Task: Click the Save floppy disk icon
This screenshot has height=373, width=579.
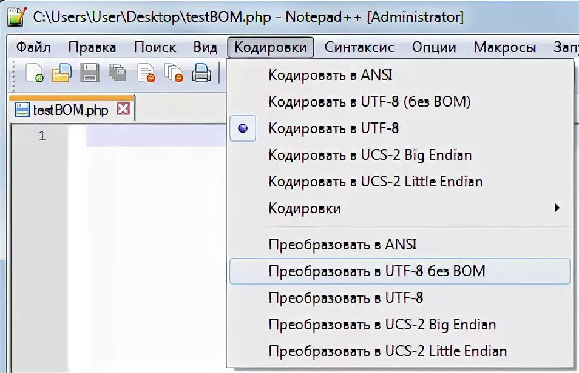Action: tap(90, 73)
